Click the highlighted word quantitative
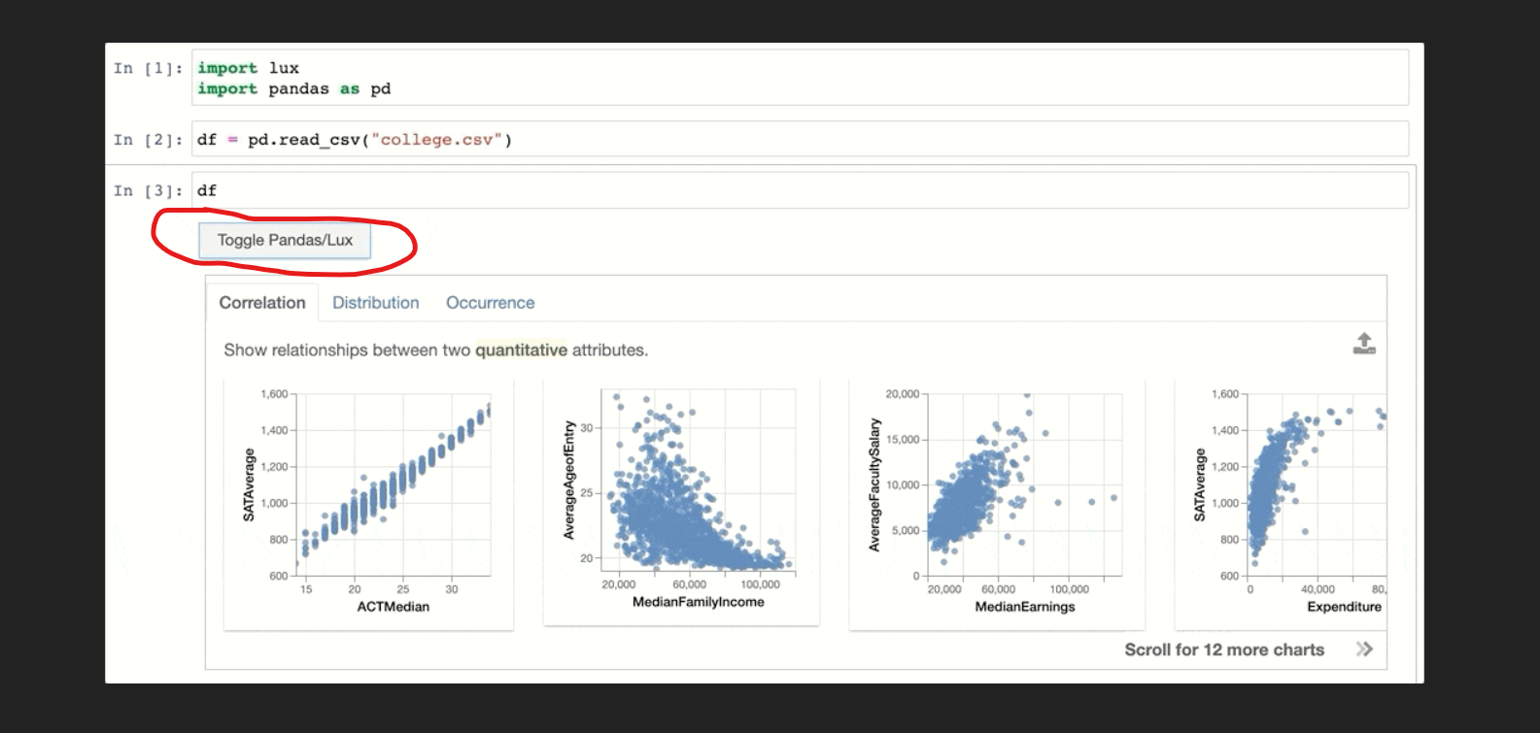The height and width of the screenshot is (733, 1540). 521,350
